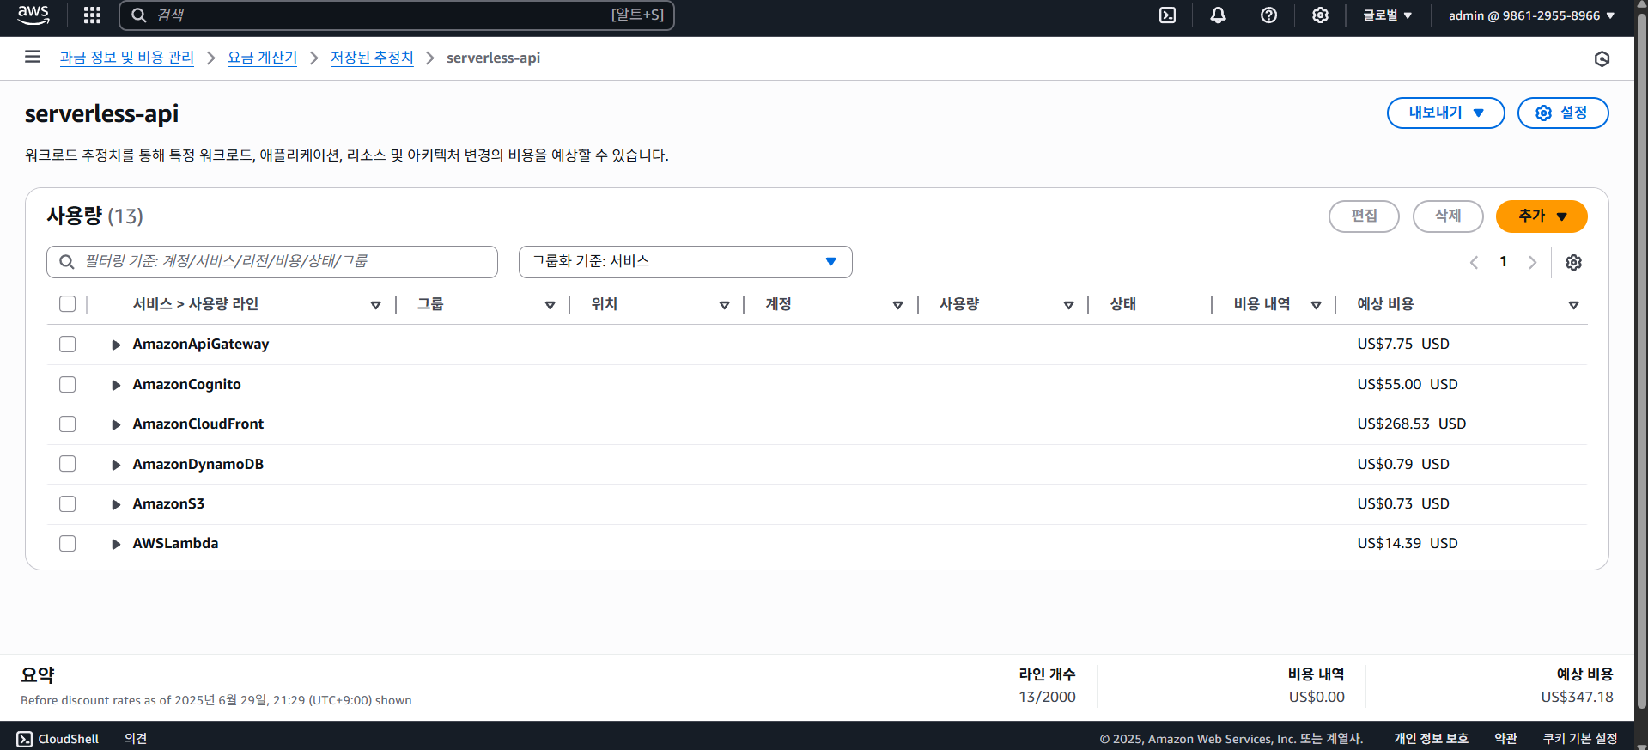Click AmazonCognito cost US$55.00 USD
This screenshot has width=1648, height=750.
[x=1407, y=385]
